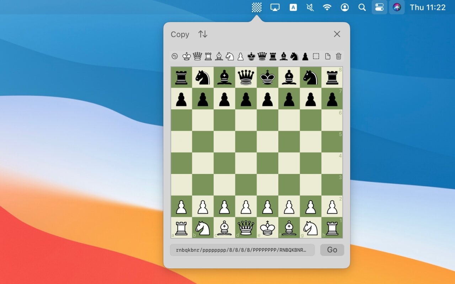Open the trash icon to clear the board

pos(338,56)
